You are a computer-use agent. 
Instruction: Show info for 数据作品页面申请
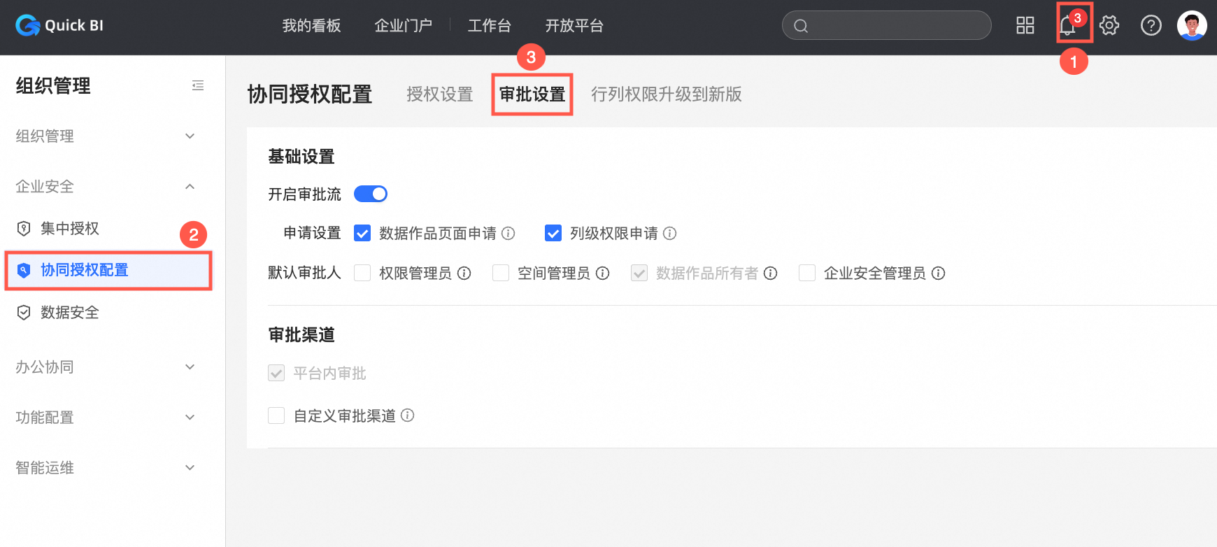(508, 233)
